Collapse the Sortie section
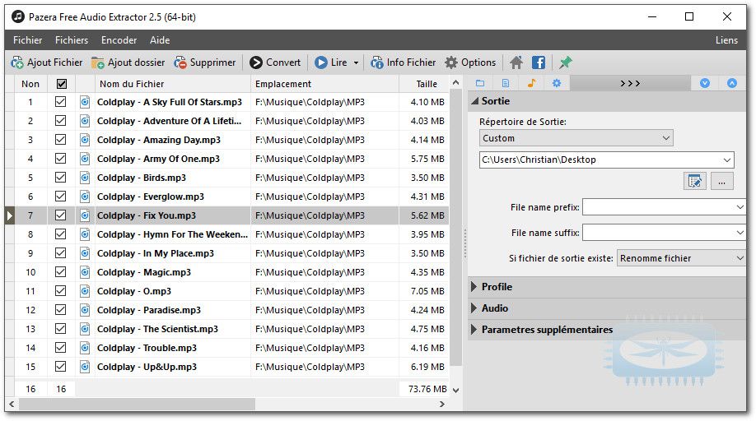 (x=475, y=101)
